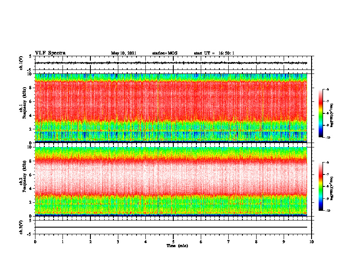Click the '-10' label on ch.2 color bar

pos(328,211)
